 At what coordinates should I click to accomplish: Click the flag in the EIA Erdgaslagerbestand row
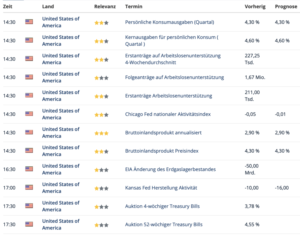point(29,169)
